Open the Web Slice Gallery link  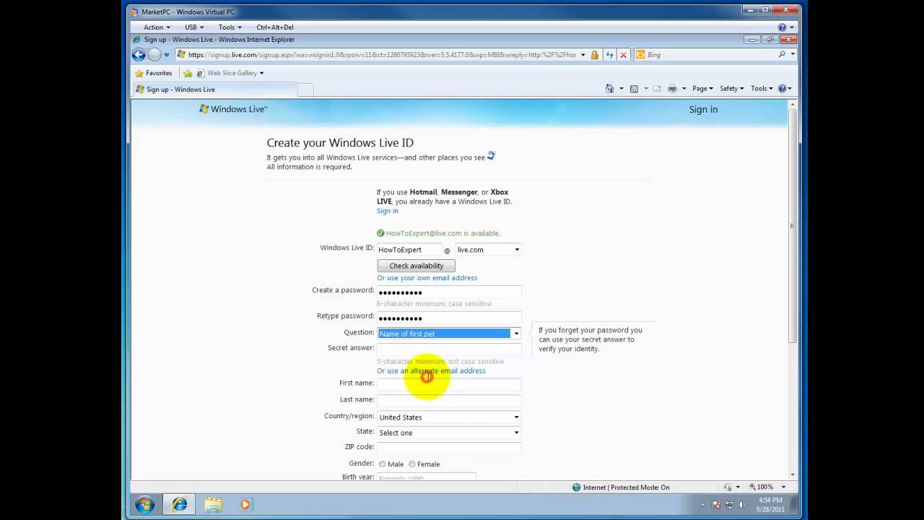[x=232, y=73]
